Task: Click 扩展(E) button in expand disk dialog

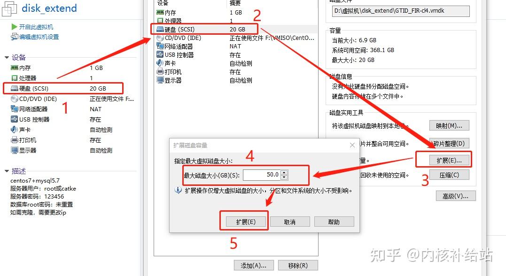Action: tap(246, 222)
